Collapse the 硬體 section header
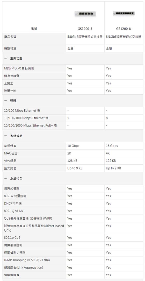 click(72, 101)
